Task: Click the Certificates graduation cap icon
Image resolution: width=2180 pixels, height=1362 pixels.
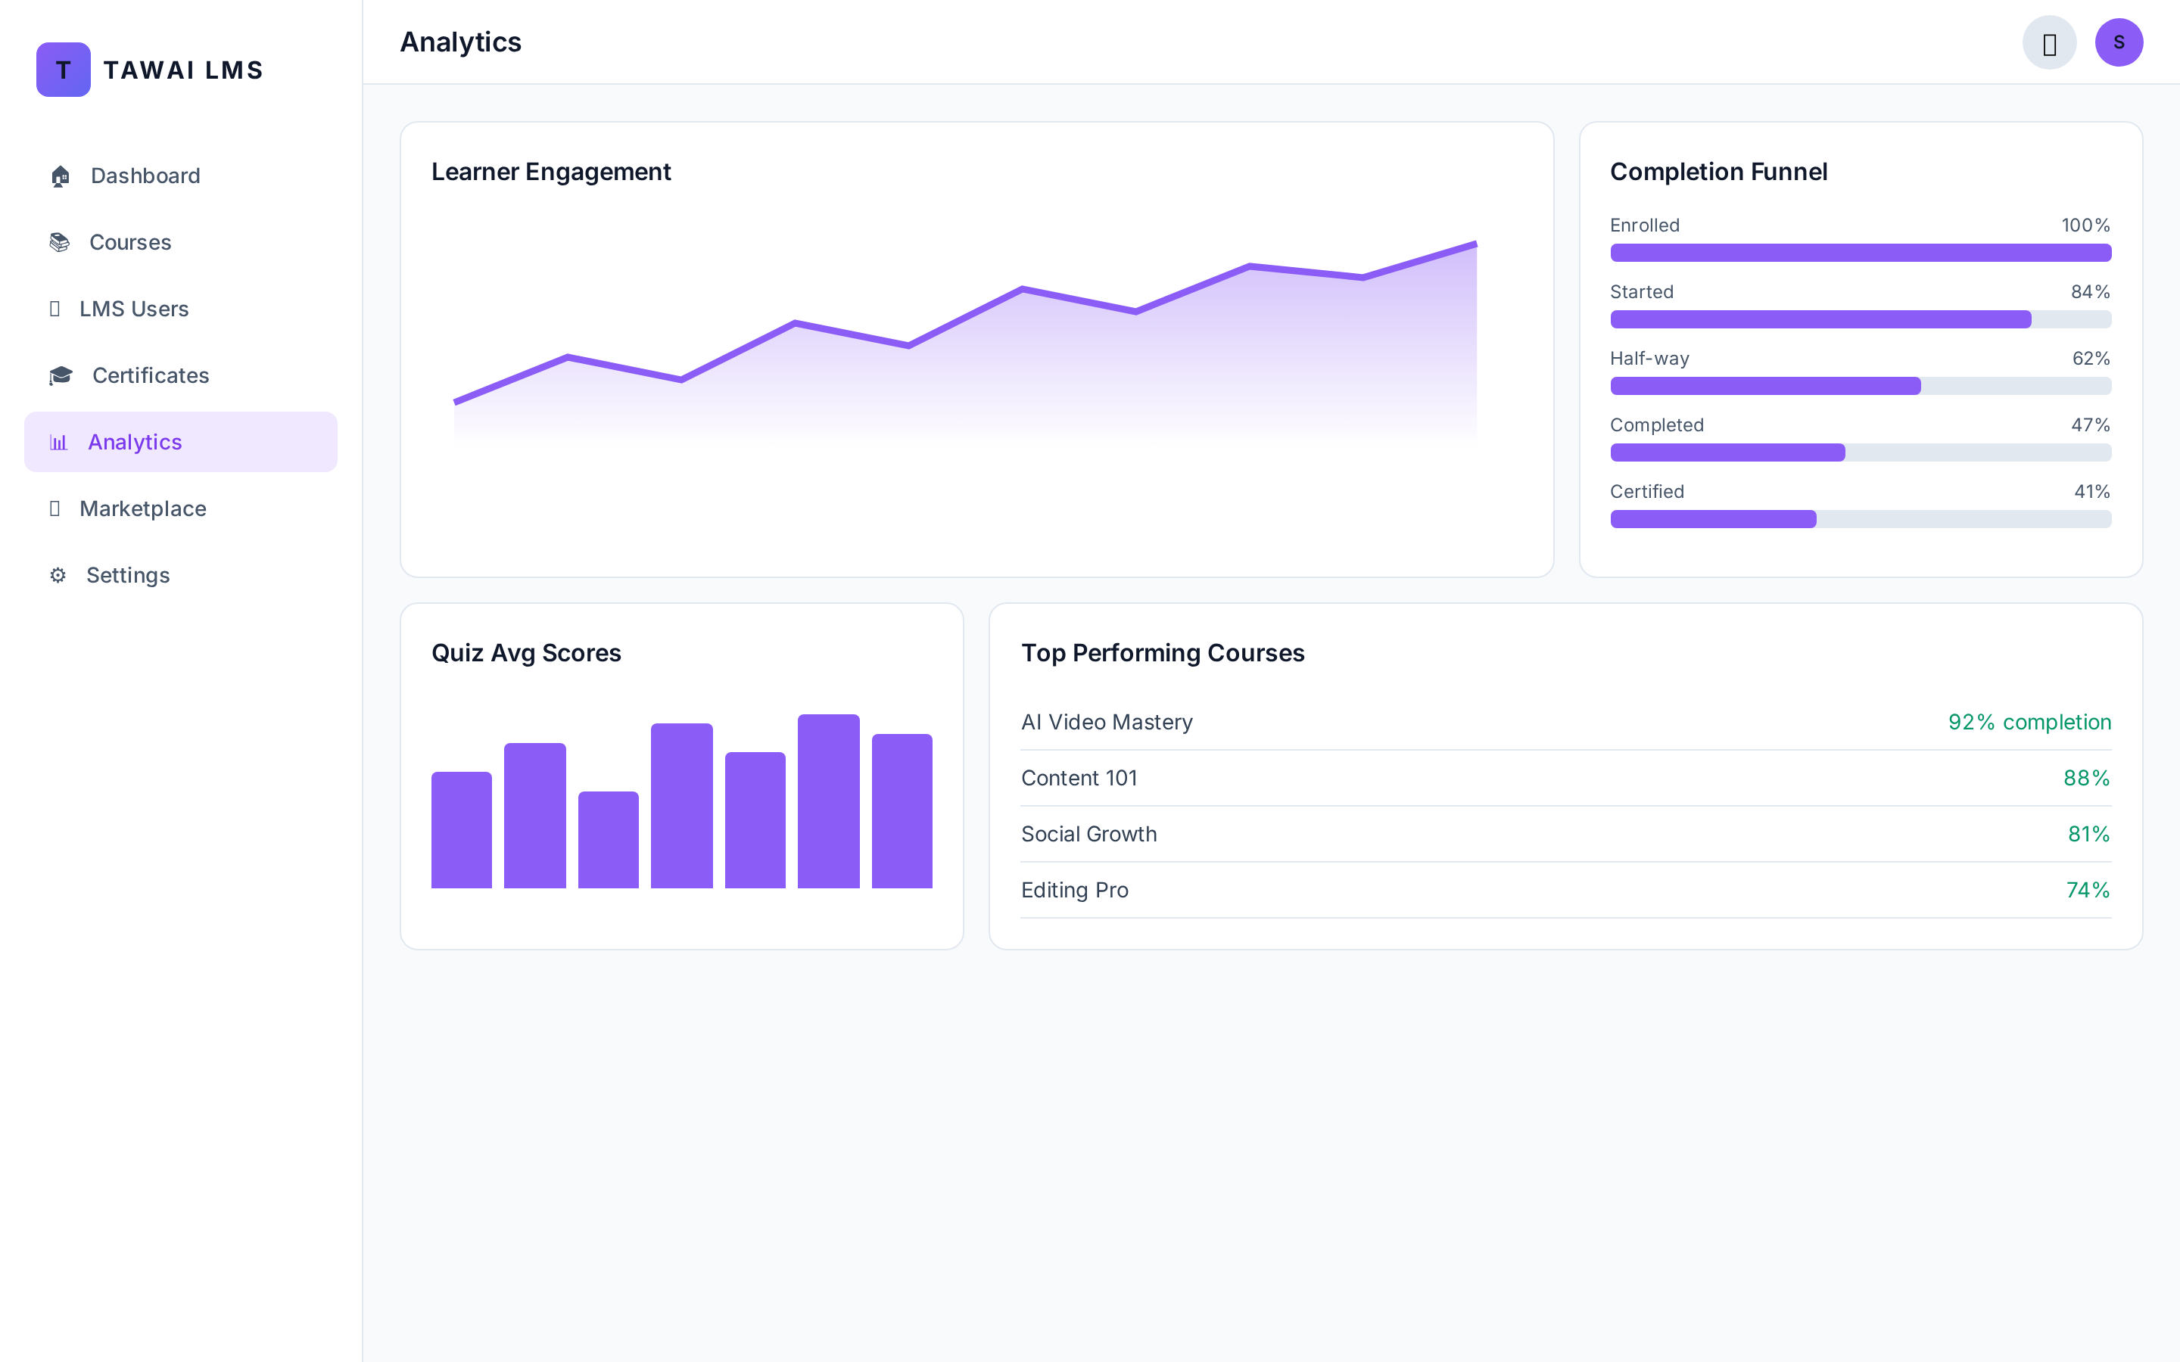Action: pos(61,375)
